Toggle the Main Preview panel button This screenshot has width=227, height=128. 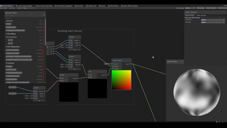222,8
